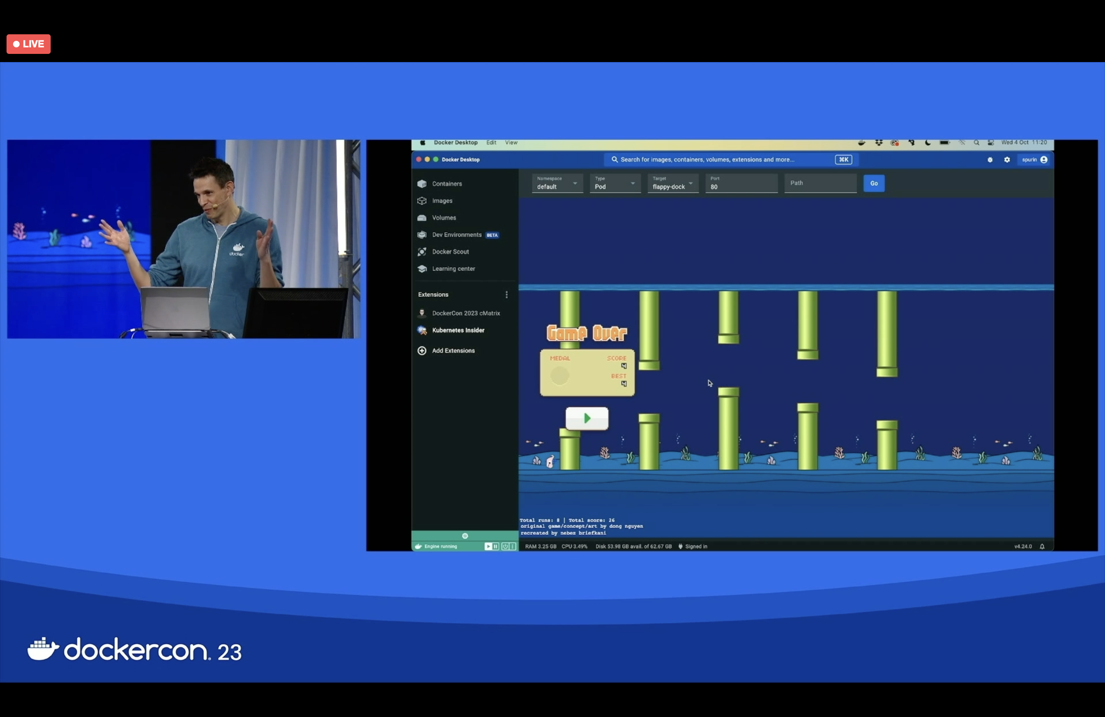
Task: Expand the Type dropdown showing Pod
Action: coord(615,183)
